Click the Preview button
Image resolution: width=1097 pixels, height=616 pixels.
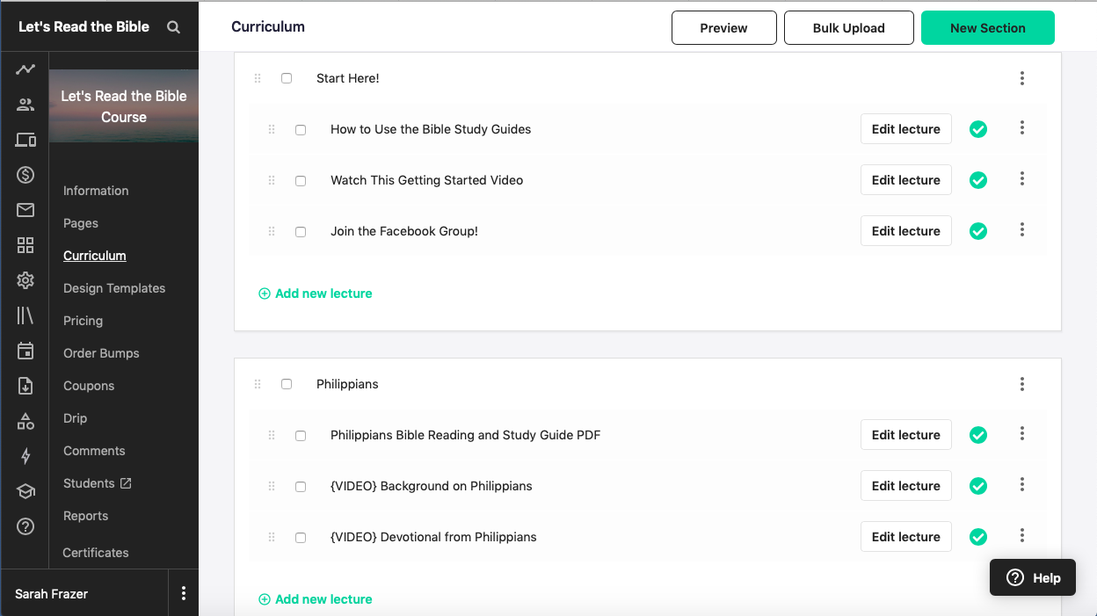[724, 28]
